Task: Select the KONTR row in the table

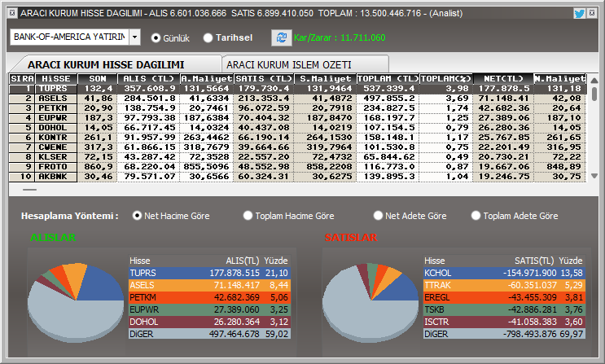Action: (297, 138)
